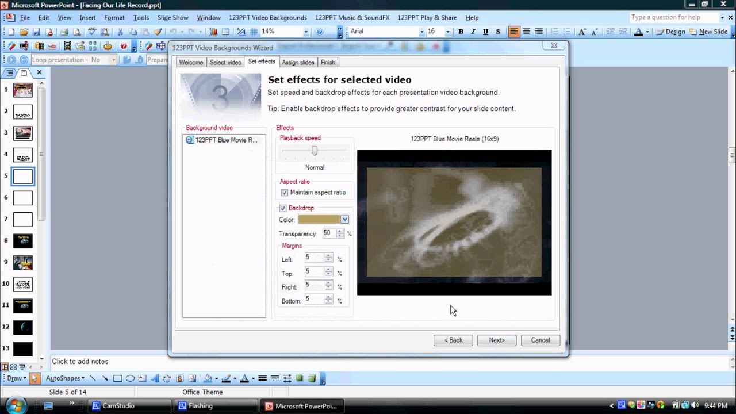
Task: Click the Cut scissors icon
Action: (120, 32)
